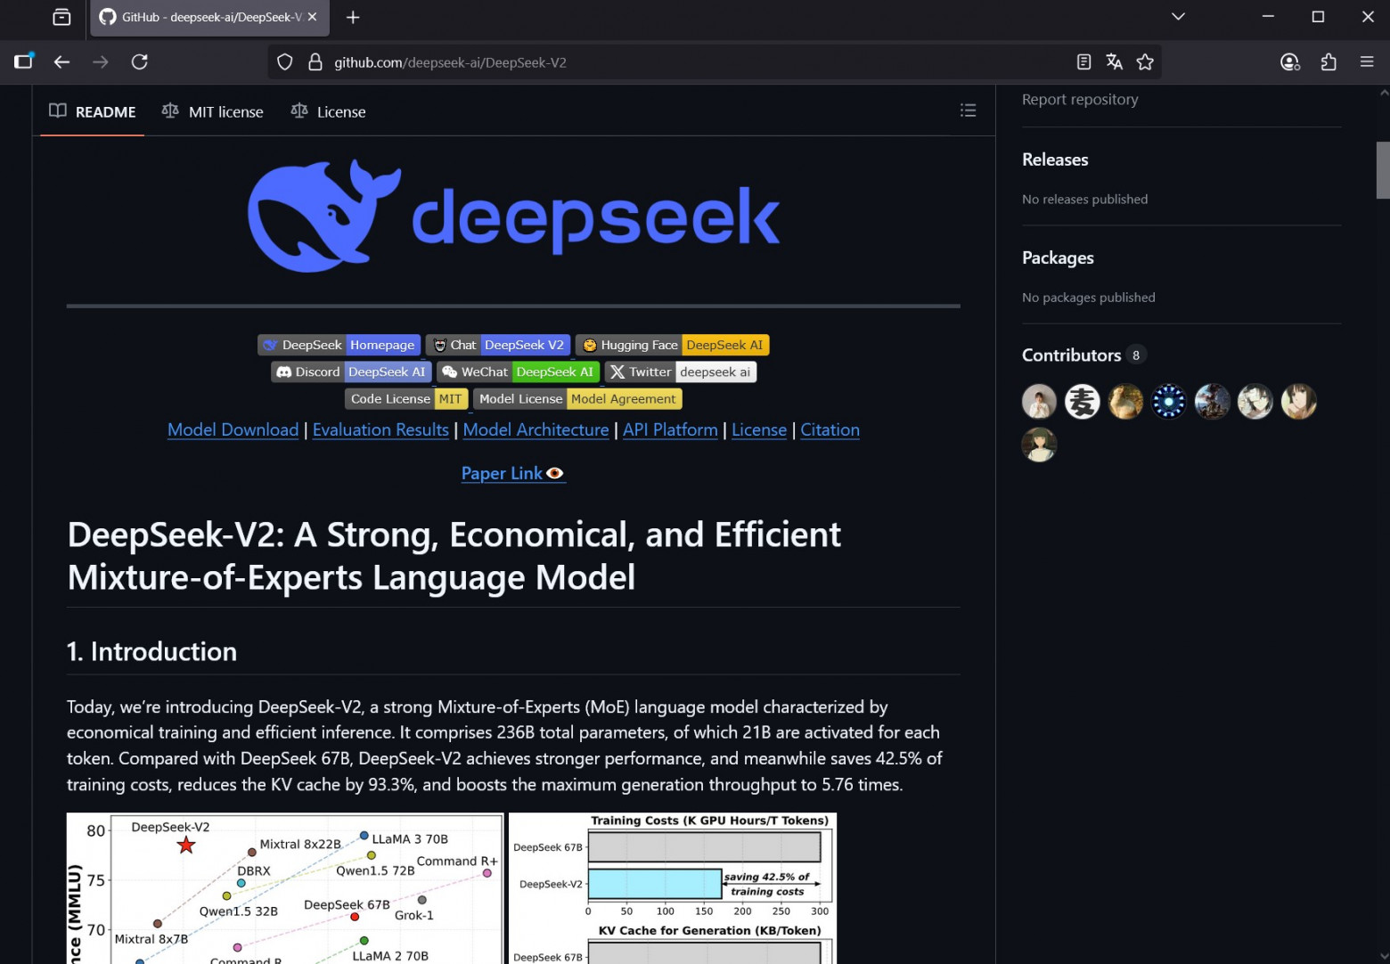Click the Chat DeepSeek V2 badge

click(498, 345)
